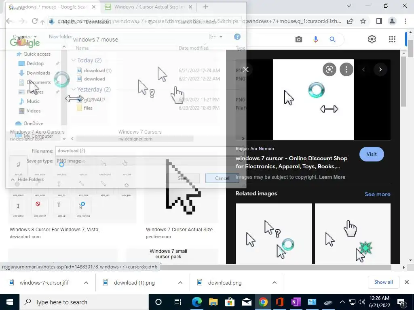Open Chrome's tab search chevron
Image resolution: width=414 pixels, height=310 pixels.
click(349, 6)
